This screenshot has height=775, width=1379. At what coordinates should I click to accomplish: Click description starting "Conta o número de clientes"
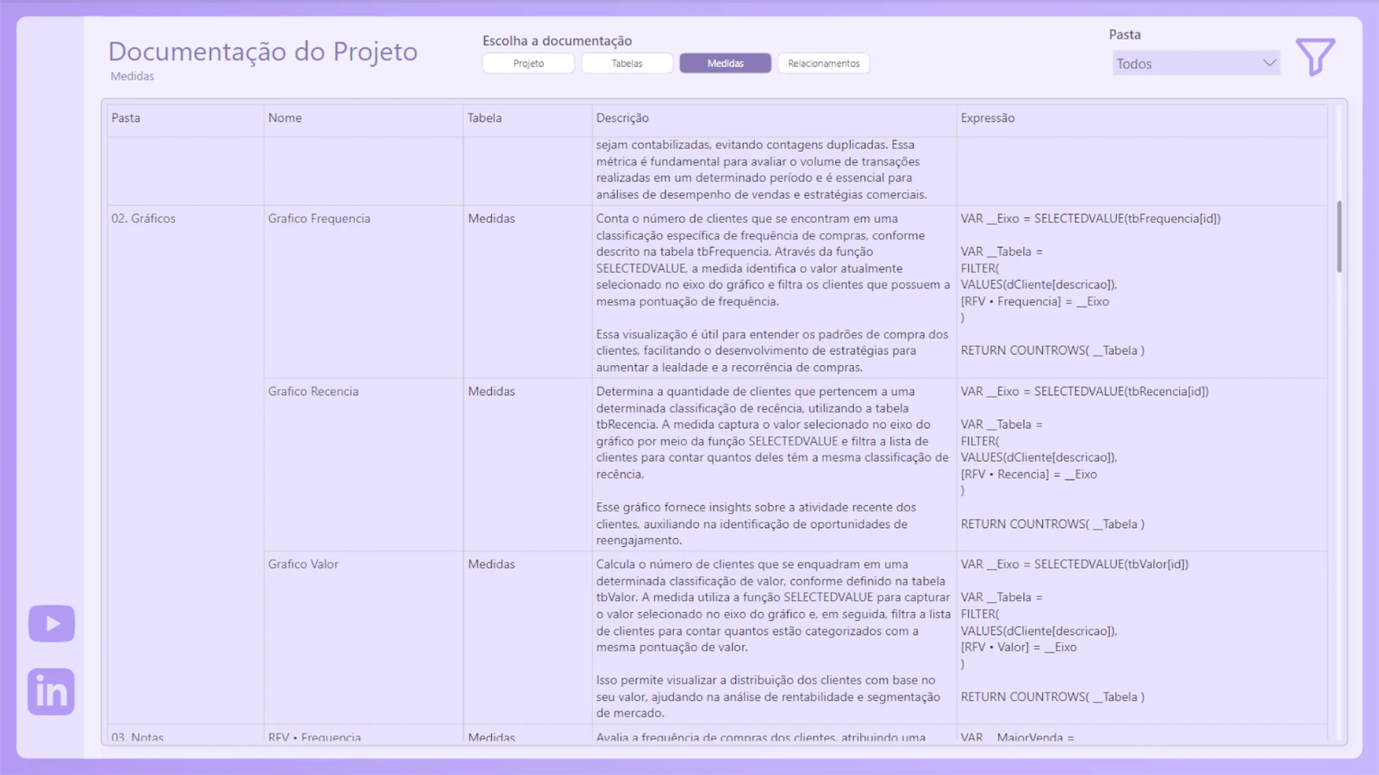coord(773,260)
